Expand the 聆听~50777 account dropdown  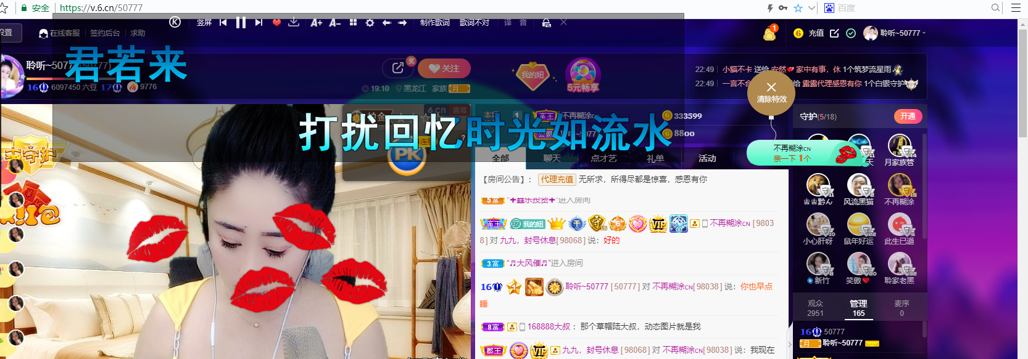895,33
